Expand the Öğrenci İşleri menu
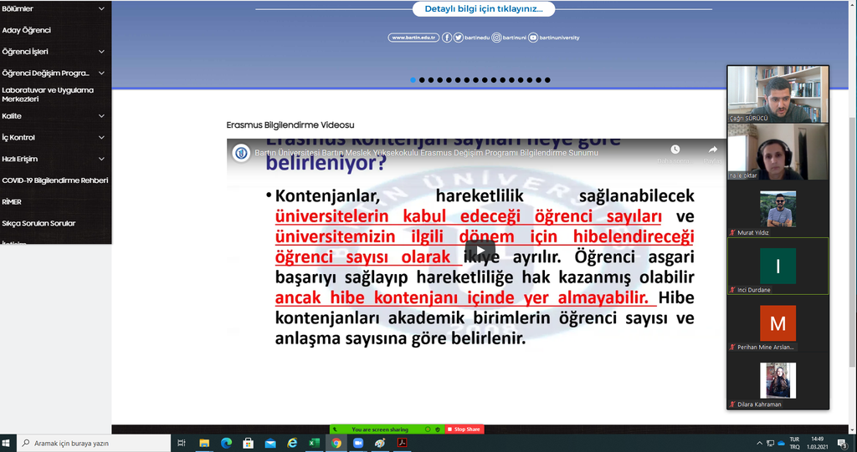 click(x=101, y=52)
